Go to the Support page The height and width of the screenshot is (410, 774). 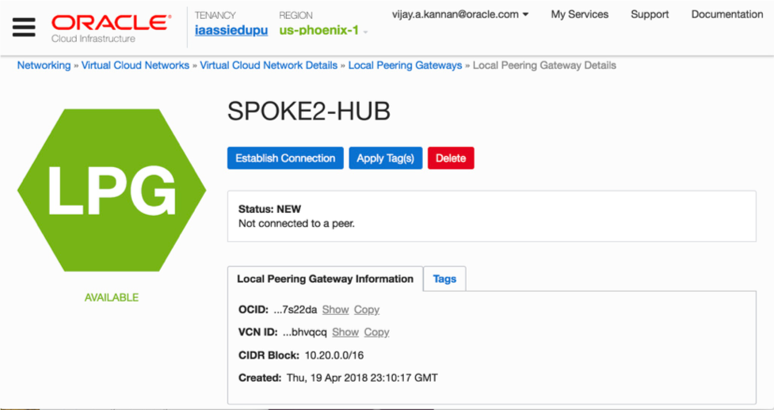click(650, 14)
